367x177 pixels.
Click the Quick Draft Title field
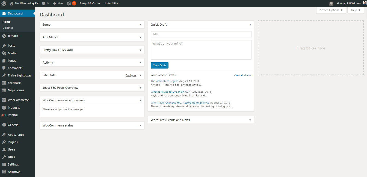[x=201, y=34]
